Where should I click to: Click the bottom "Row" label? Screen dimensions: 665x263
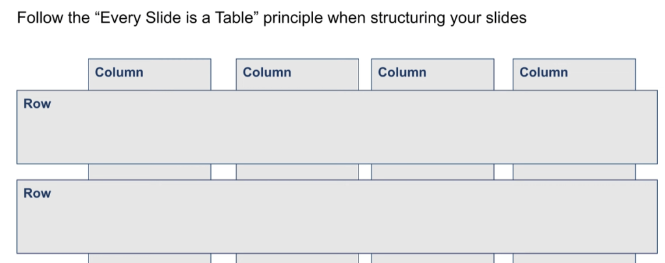click(37, 194)
